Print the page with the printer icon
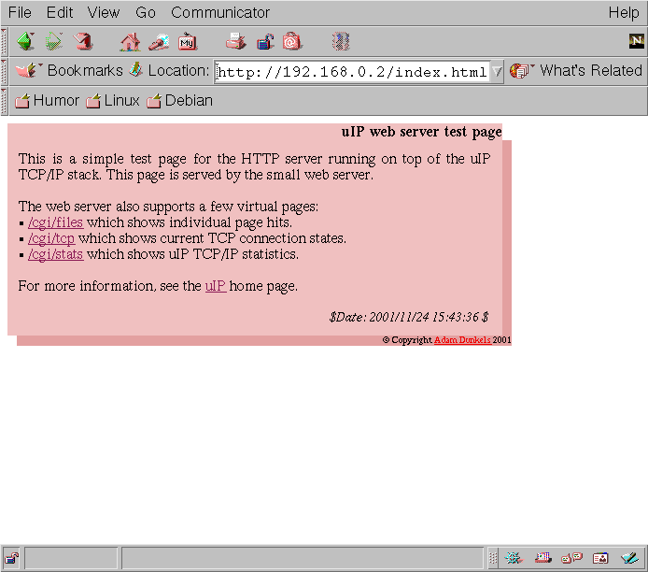Viewport: 648px width, 572px height. [x=236, y=41]
